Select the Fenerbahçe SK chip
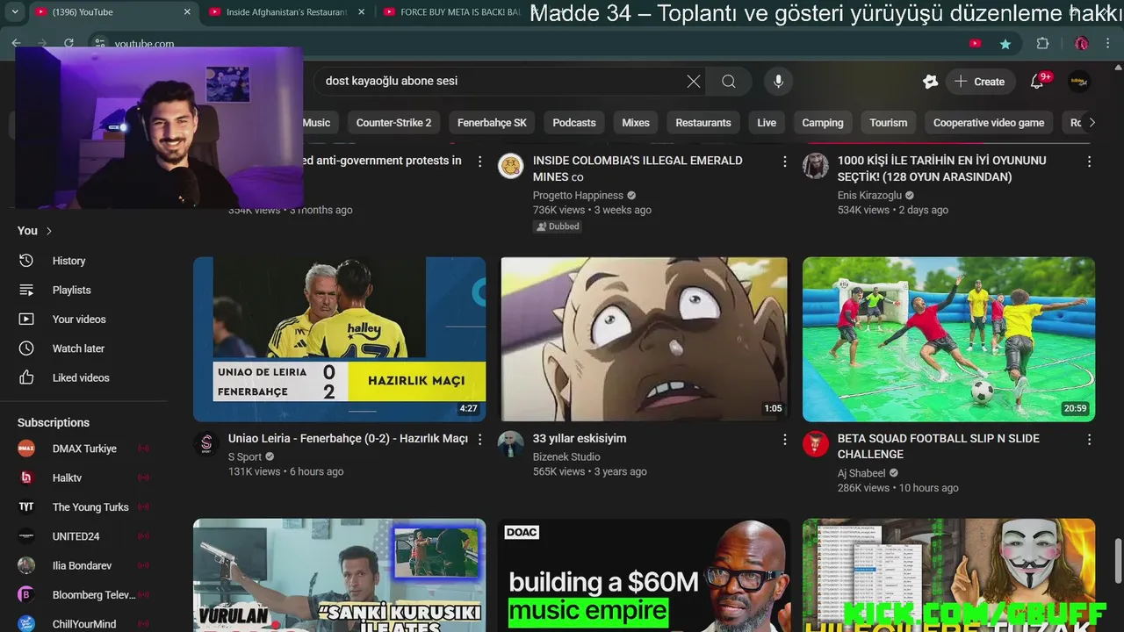Viewport: 1124px width, 632px height. [492, 123]
